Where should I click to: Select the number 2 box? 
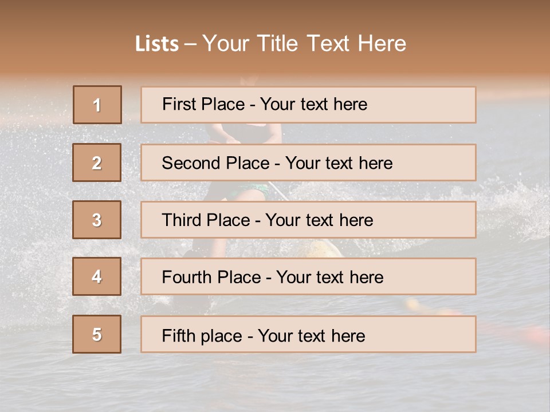point(97,163)
